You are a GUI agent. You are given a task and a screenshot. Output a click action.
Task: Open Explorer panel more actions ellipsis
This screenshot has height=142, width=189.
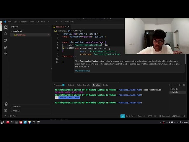point(49,27)
